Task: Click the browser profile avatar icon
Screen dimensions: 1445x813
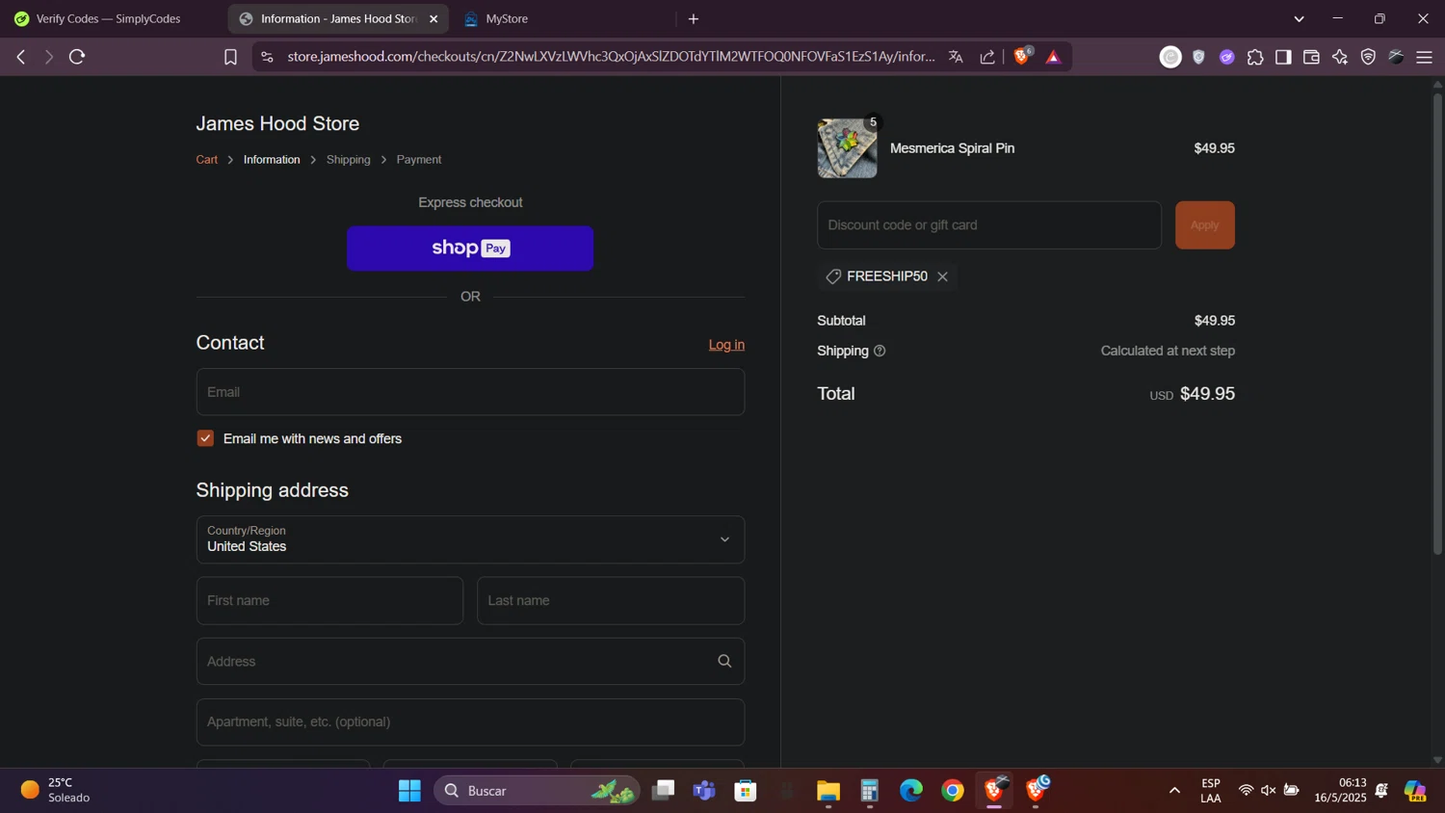Action: pos(1396,57)
